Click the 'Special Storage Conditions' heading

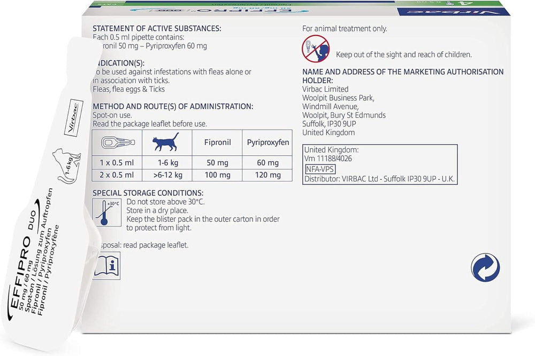pyautogui.click(x=148, y=193)
